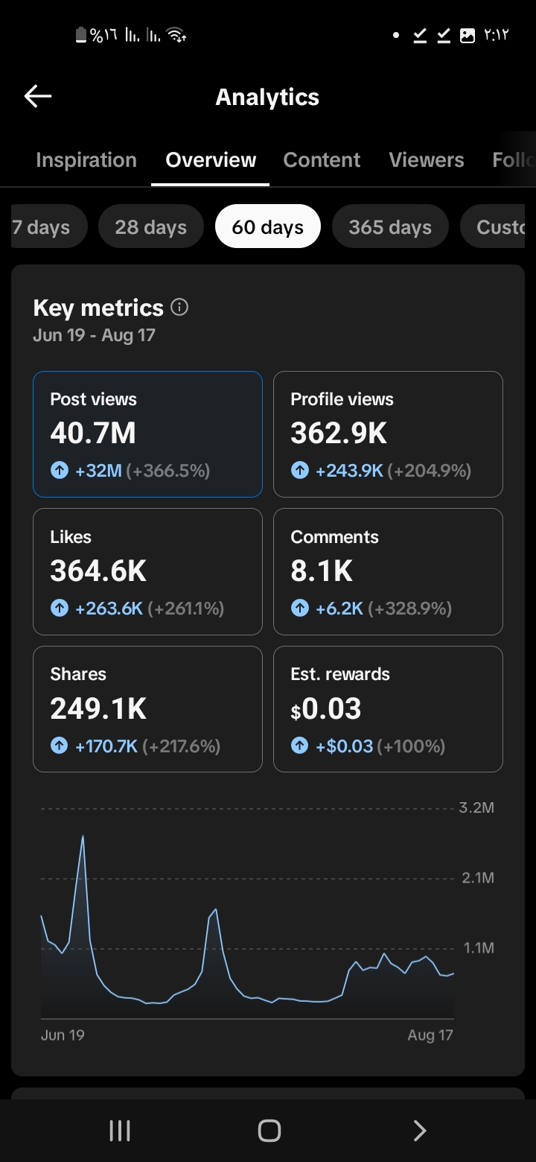Screen dimensions: 536x1162
Task: Switch to the Inspiration tab
Action: tap(86, 160)
